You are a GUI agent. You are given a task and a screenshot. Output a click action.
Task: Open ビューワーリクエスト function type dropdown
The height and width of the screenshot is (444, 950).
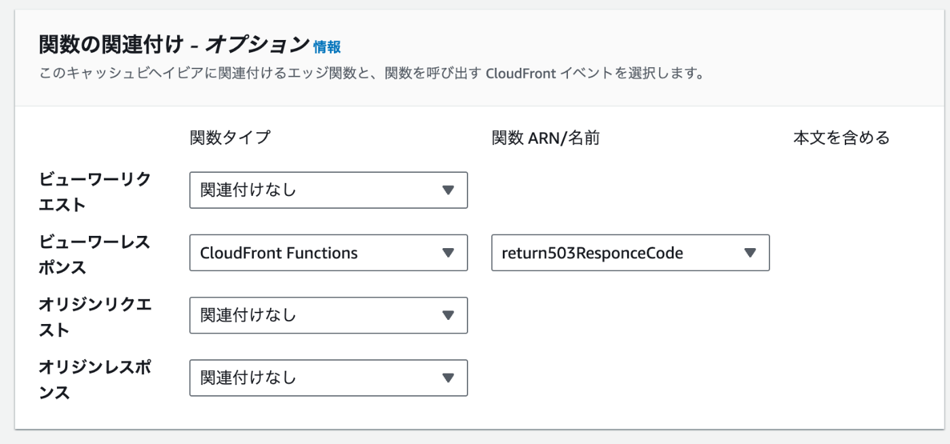tap(328, 190)
